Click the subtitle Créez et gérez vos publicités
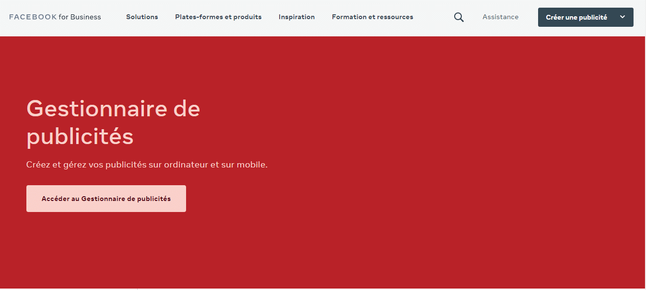This screenshot has width=646, height=290. [x=147, y=165]
